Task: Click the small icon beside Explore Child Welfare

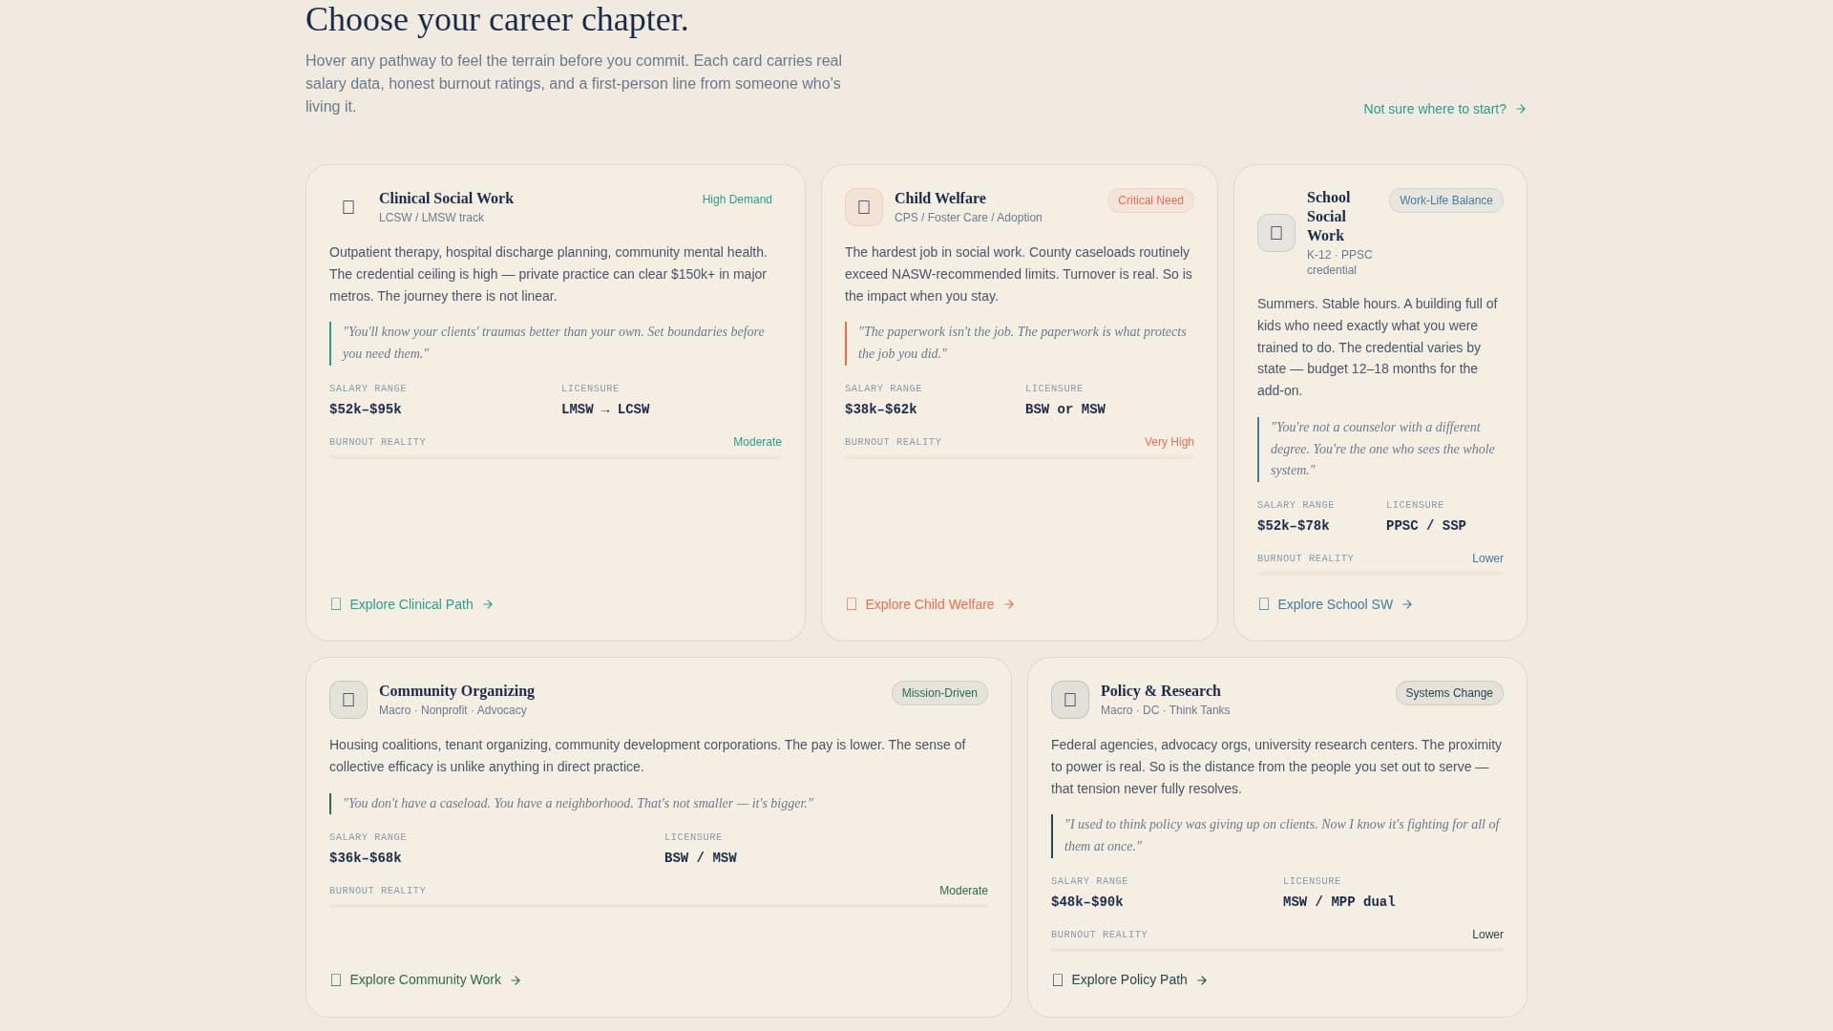Action: pos(850,603)
